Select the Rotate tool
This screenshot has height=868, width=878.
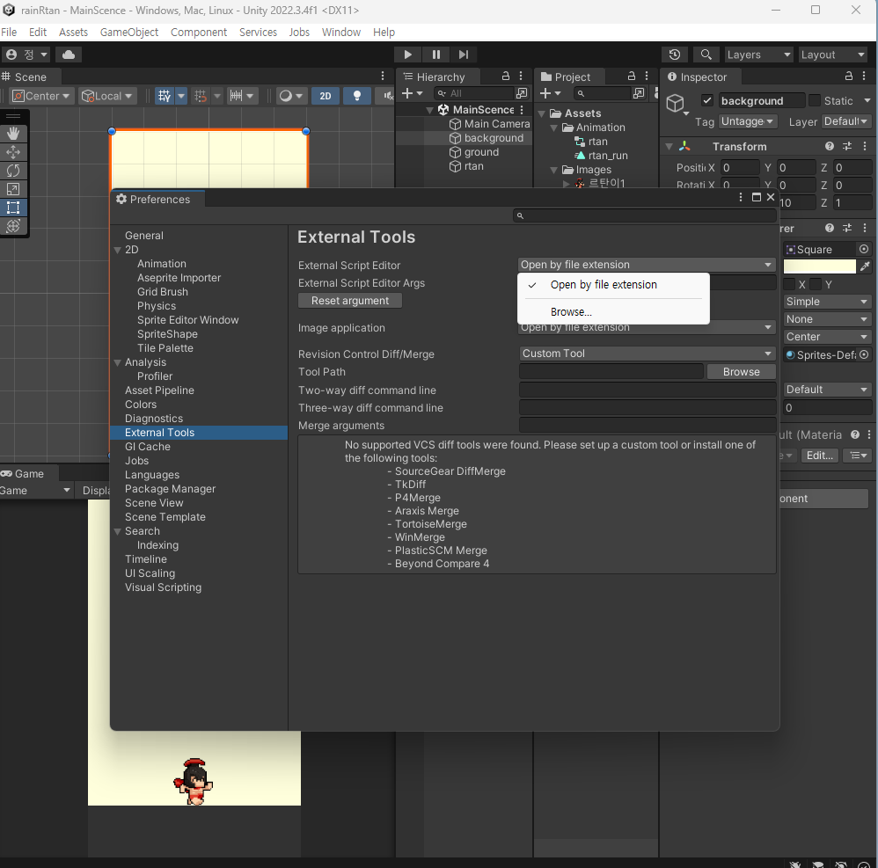pos(13,170)
